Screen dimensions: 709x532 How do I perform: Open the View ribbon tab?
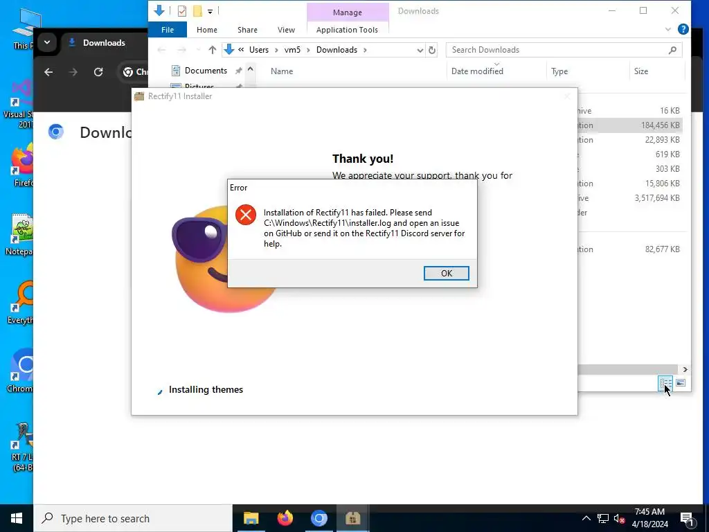point(286,30)
